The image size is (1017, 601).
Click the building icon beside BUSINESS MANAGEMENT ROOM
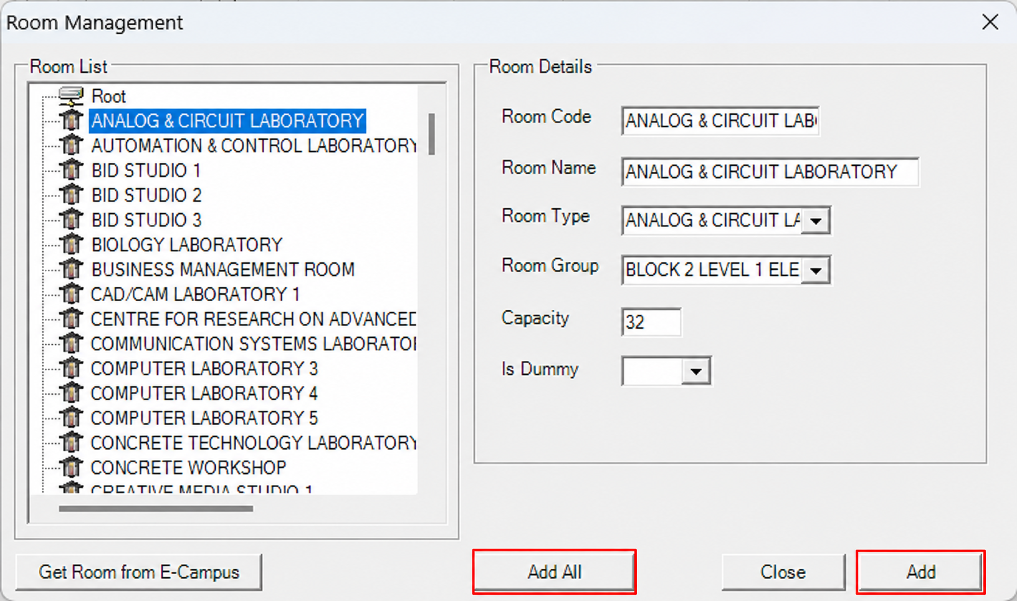71,269
